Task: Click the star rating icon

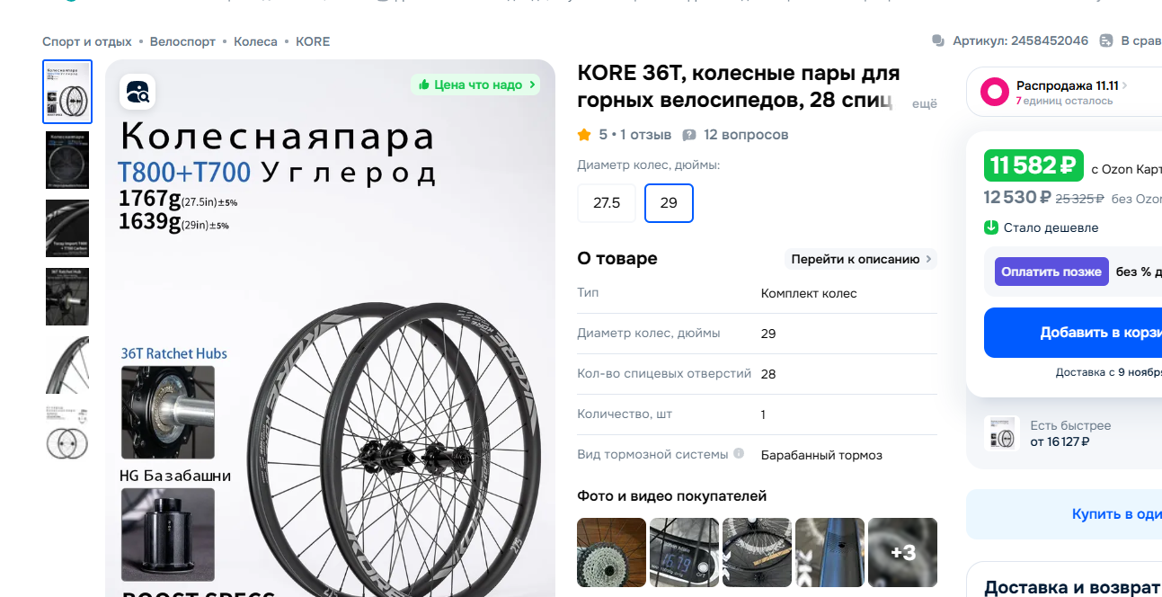Action: [x=584, y=135]
